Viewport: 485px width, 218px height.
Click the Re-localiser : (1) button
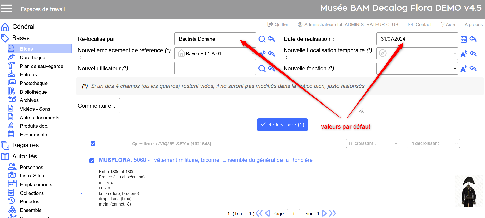coord(282,125)
